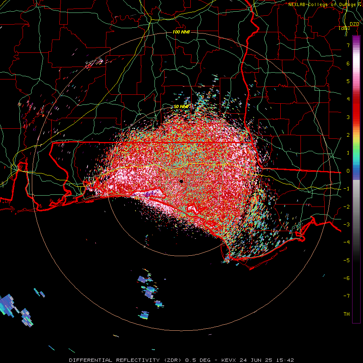
Task: Click the 100 NMI range ring label
Action: pyautogui.click(x=181, y=32)
